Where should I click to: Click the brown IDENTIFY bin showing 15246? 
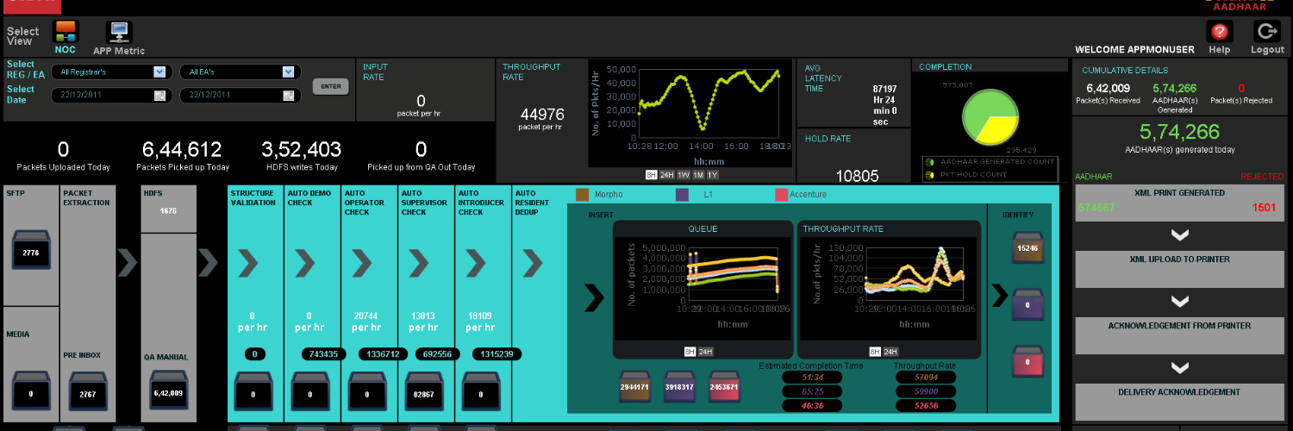coord(1028,247)
